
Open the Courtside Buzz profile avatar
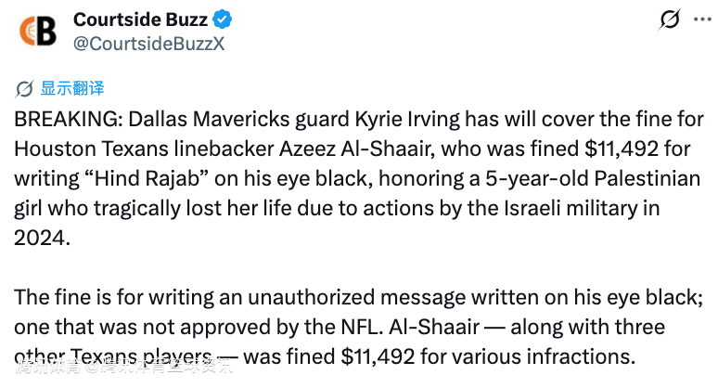pyautogui.click(x=38, y=32)
